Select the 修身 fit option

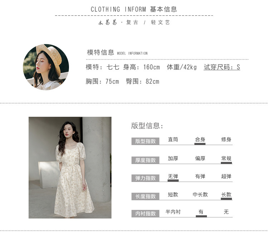(226, 139)
